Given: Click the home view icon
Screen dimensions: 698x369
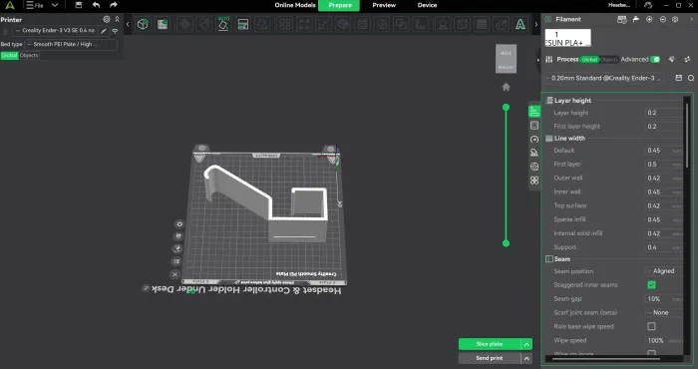Looking at the screenshot, I should (507, 87).
